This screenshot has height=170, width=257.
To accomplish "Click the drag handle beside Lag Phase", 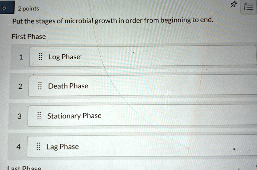I will tap(38, 147).
